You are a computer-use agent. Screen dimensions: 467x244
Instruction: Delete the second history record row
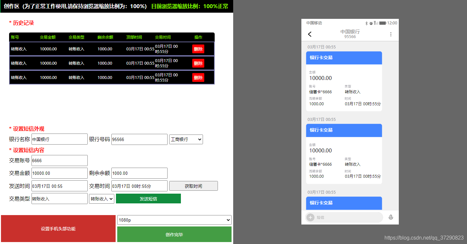(x=198, y=63)
